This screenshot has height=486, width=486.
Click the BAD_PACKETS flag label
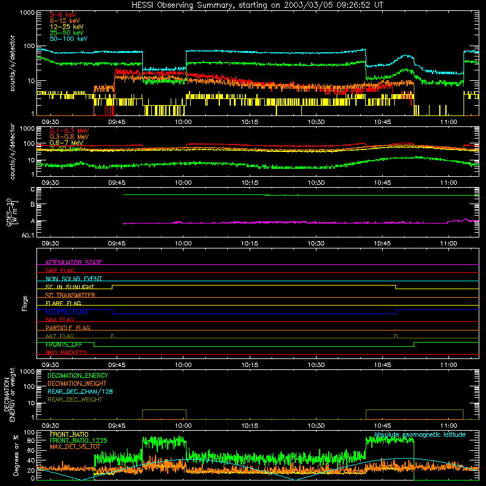pos(66,352)
